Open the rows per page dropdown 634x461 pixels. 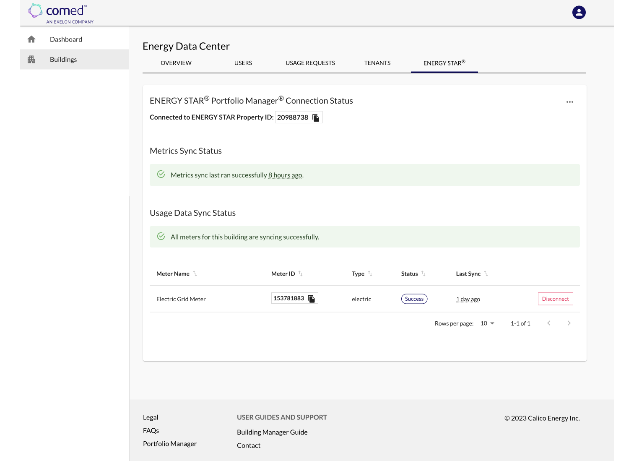point(487,323)
